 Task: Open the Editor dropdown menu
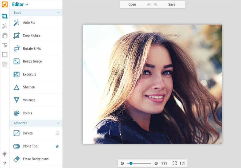(20, 5)
